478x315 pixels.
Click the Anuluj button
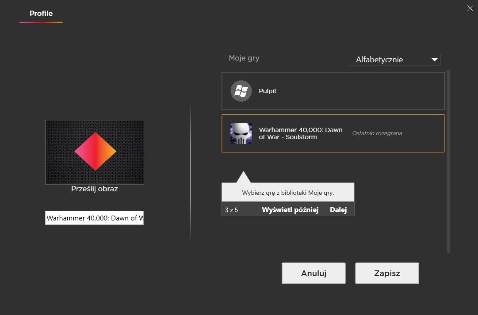[314, 273]
